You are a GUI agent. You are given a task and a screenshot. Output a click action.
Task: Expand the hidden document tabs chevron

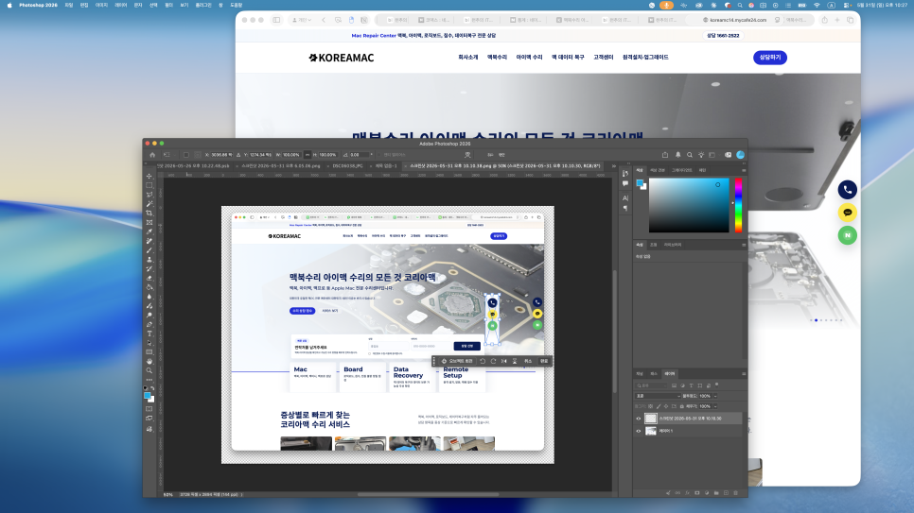coord(613,166)
